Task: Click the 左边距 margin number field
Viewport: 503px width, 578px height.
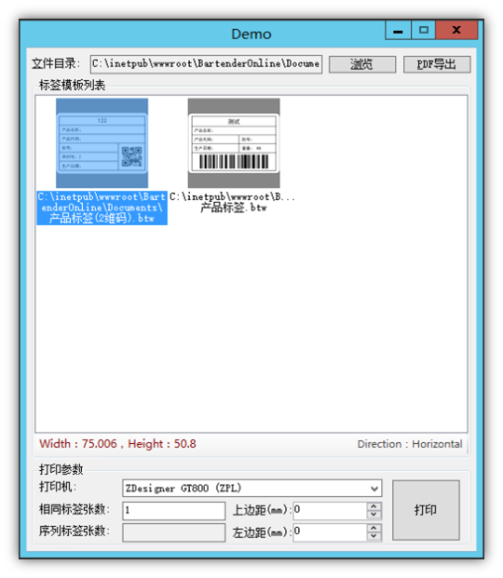Action: point(330,532)
